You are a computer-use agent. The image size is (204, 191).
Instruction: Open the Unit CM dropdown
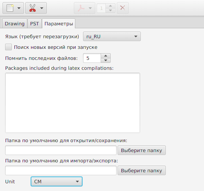pyautogui.click(x=57, y=181)
